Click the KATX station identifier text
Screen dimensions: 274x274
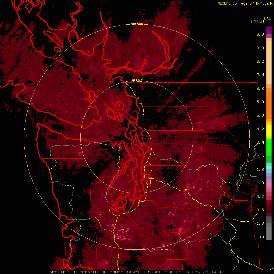click(176, 272)
